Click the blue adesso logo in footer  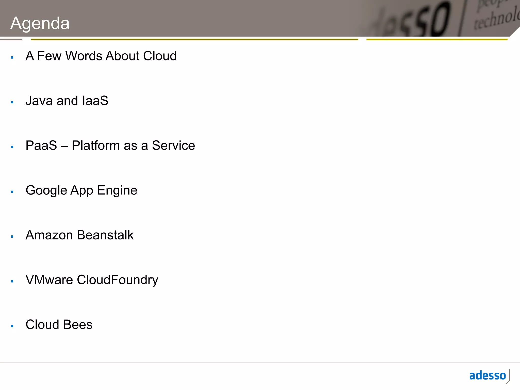(487, 376)
